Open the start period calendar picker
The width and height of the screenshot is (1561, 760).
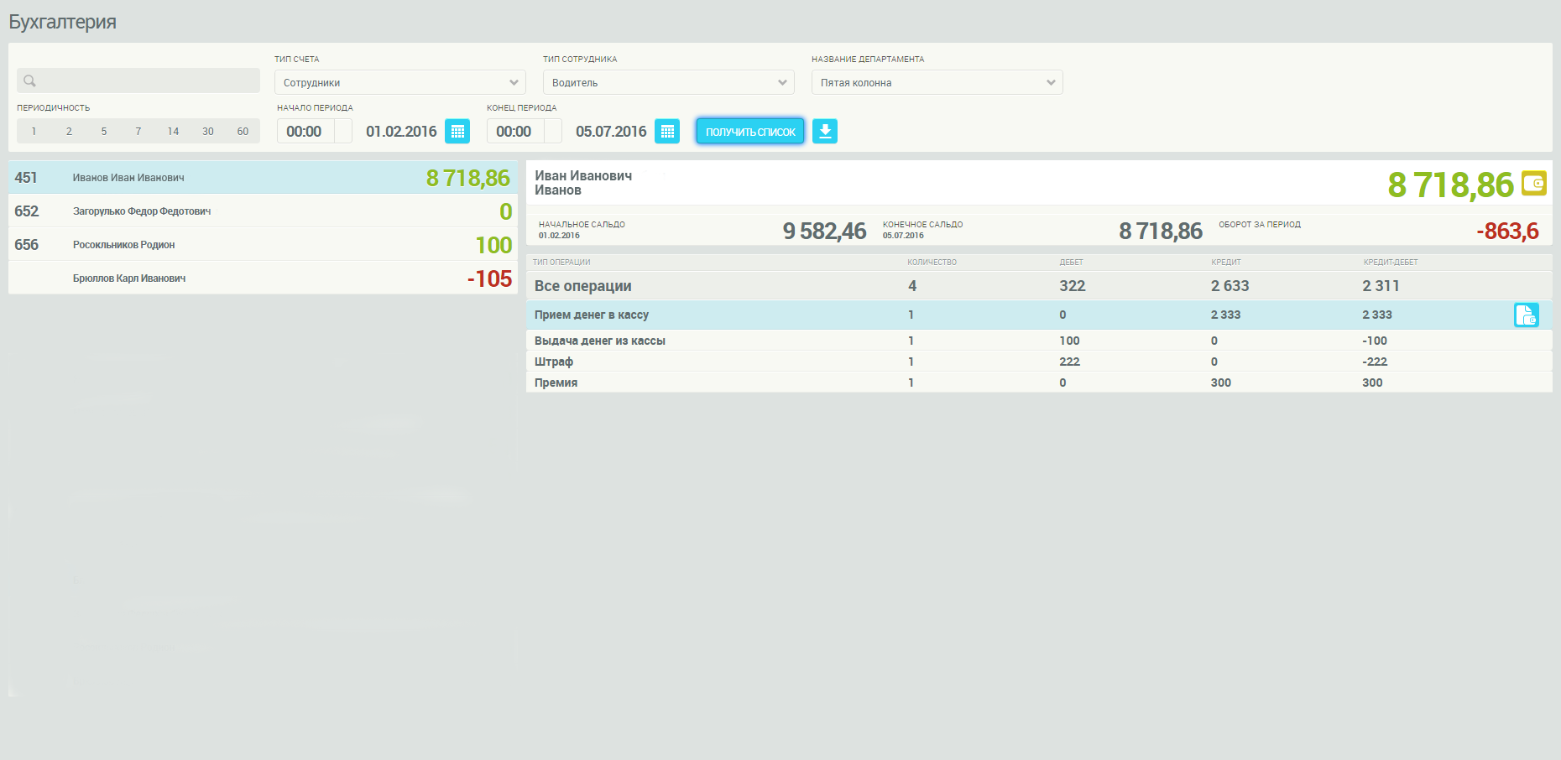click(x=457, y=132)
